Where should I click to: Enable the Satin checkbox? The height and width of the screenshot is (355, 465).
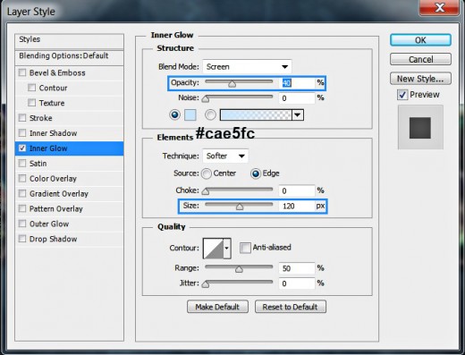(22, 163)
